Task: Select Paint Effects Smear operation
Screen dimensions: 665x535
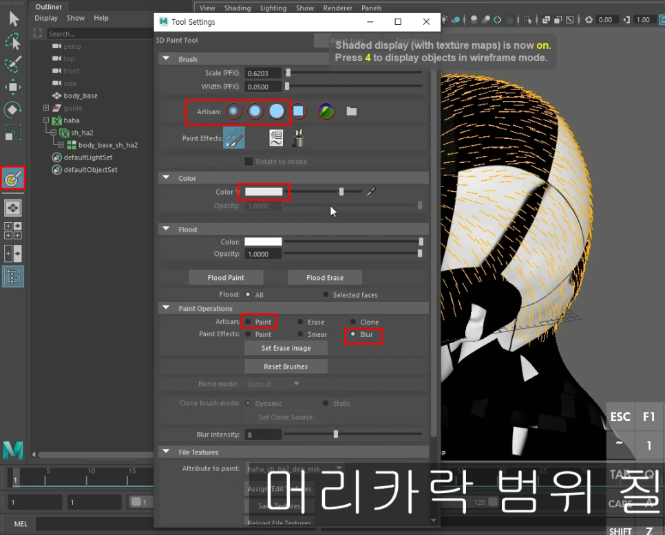Action: click(x=300, y=334)
